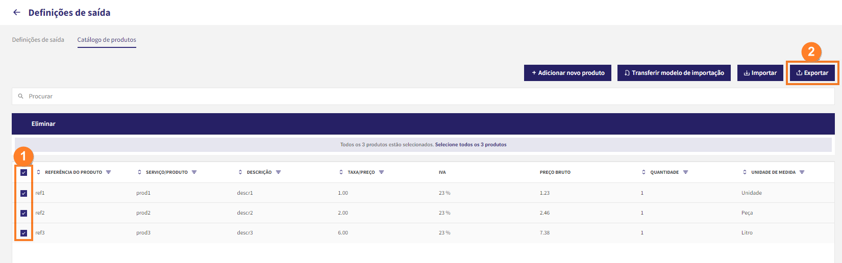Filter the Descrição column
842x263 pixels.
click(x=278, y=172)
